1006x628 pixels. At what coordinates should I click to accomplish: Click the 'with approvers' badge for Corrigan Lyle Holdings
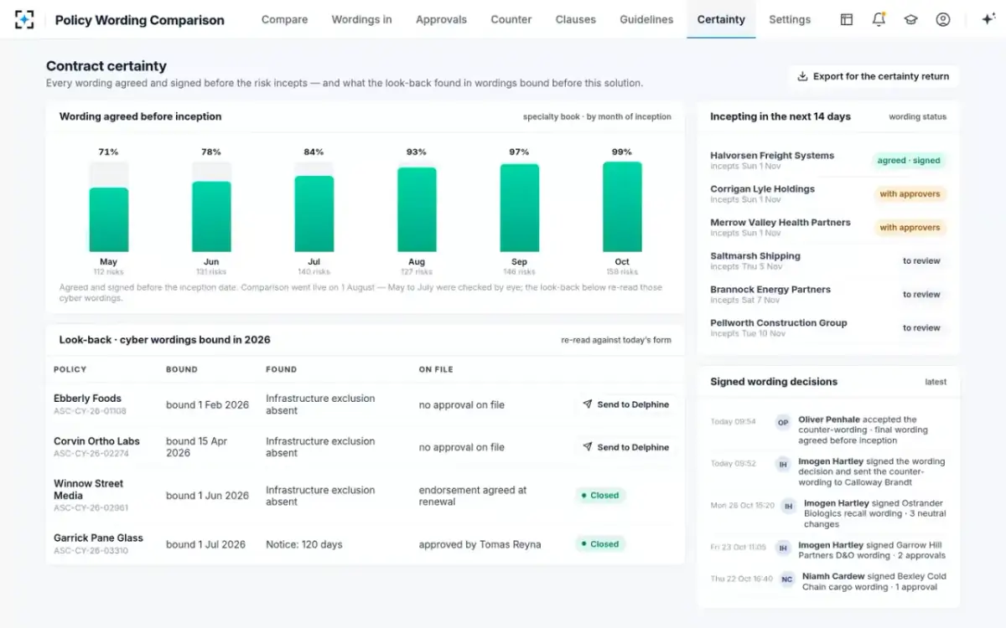tap(910, 194)
